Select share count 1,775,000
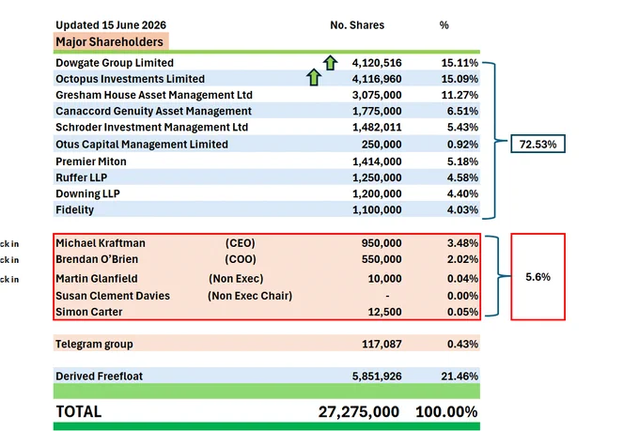 [377, 111]
